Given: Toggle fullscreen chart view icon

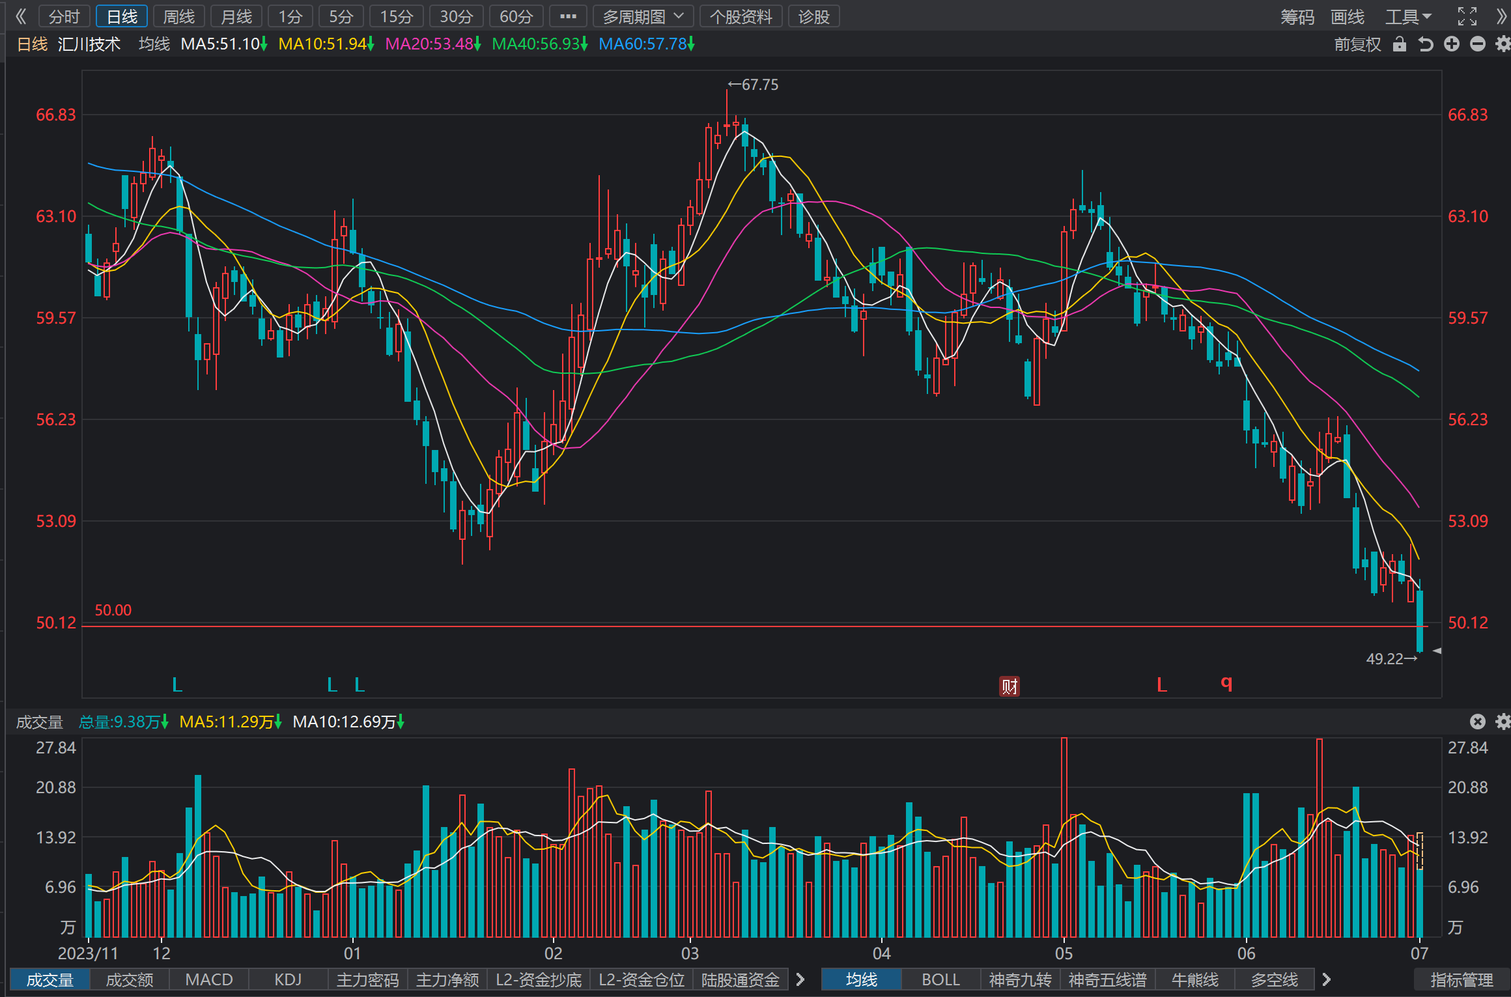Looking at the screenshot, I should click(x=1467, y=16).
